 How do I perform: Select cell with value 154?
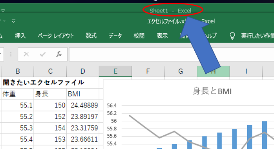click(x=50, y=128)
